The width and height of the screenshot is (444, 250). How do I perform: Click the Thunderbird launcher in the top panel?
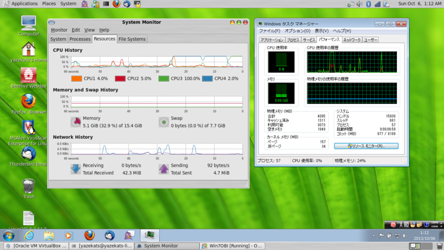[127, 4]
